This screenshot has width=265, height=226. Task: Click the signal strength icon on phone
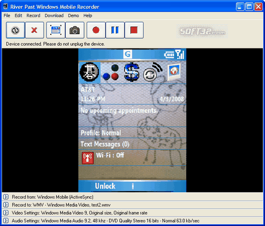tap(179, 54)
